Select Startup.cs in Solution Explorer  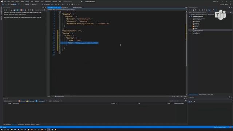[197, 33]
